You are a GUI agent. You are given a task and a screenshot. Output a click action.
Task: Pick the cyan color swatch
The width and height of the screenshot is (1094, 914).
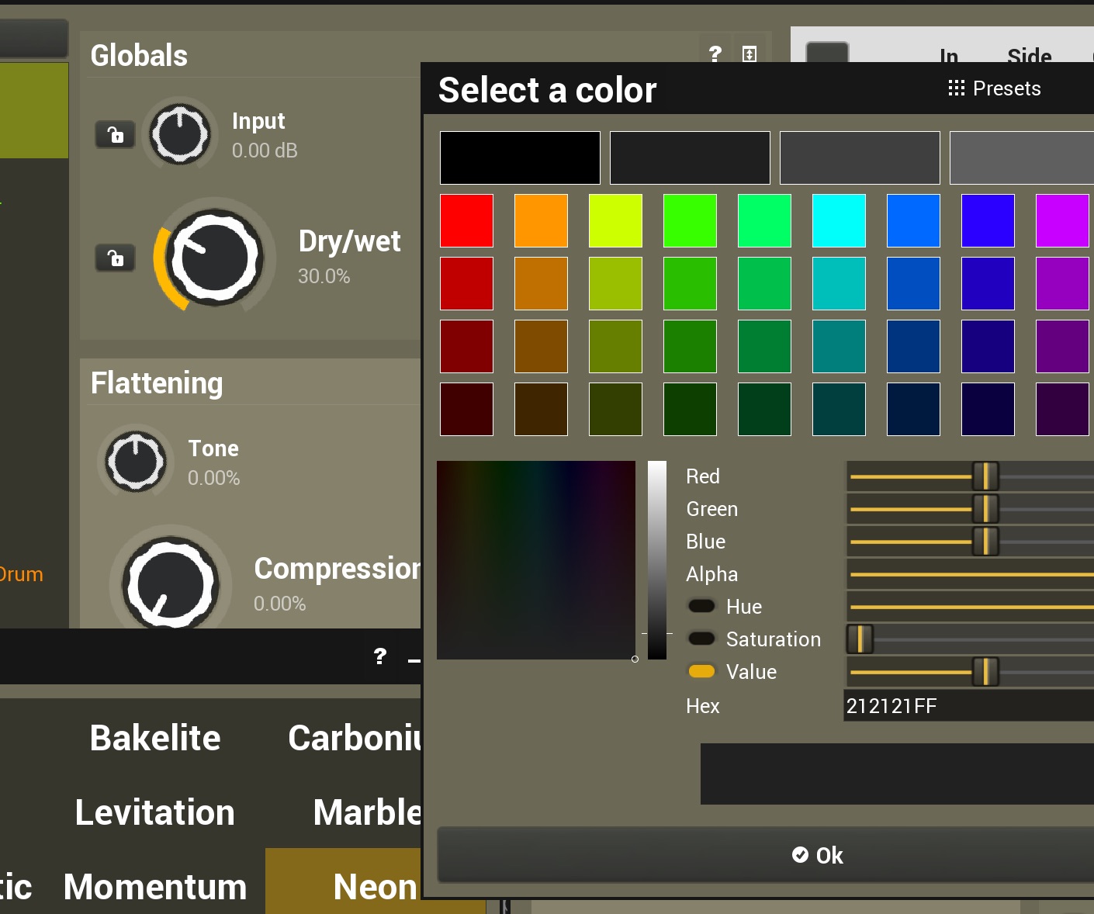point(839,220)
